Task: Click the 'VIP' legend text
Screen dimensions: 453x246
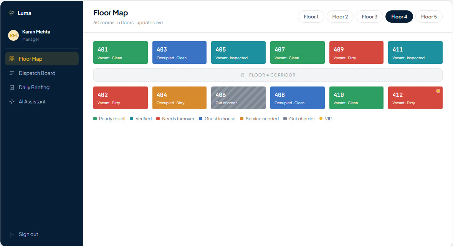Action: click(x=328, y=119)
